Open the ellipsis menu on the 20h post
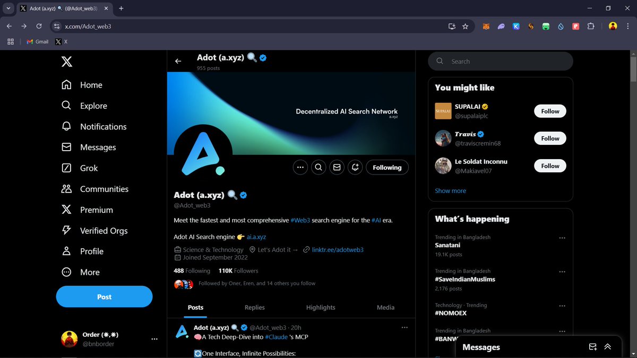 (x=404, y=327)
